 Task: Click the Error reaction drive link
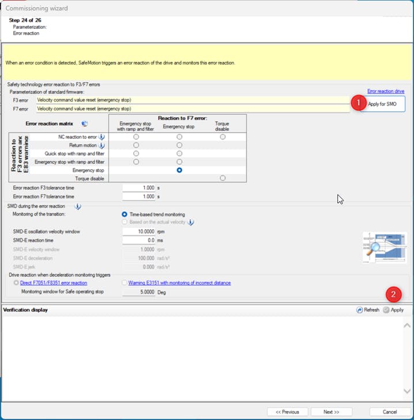pyautogui.click(x=385, y=91)
